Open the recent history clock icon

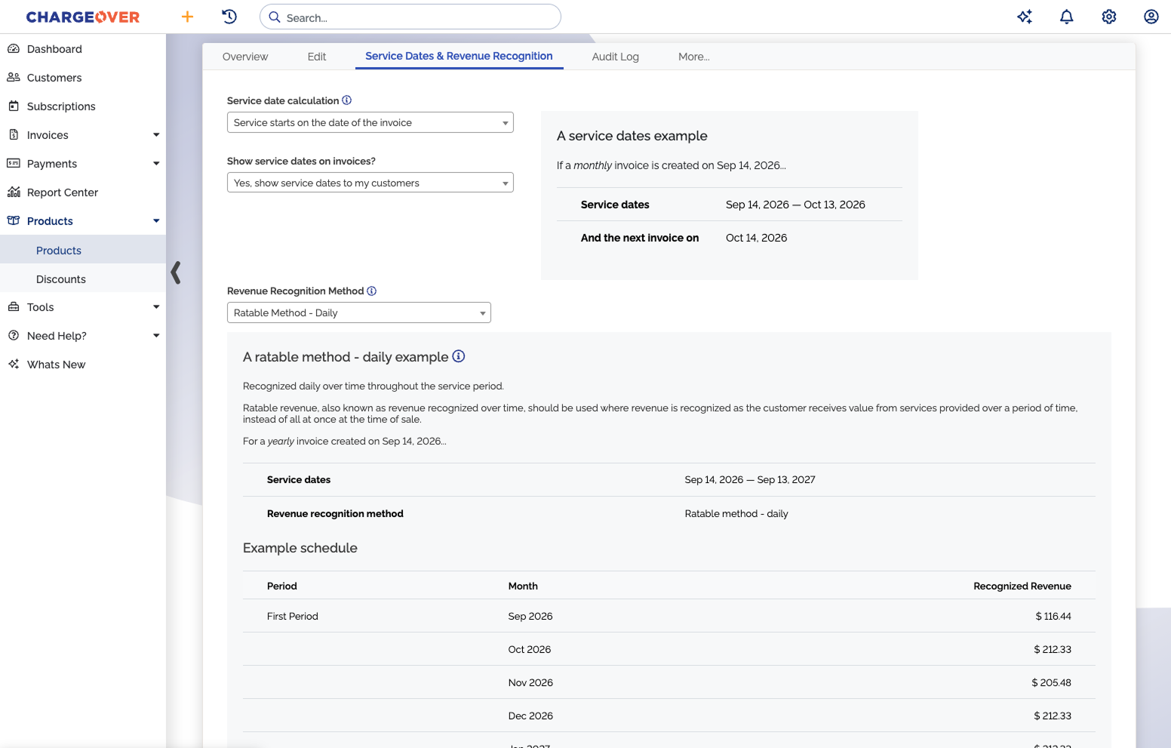tap(229, 17)
